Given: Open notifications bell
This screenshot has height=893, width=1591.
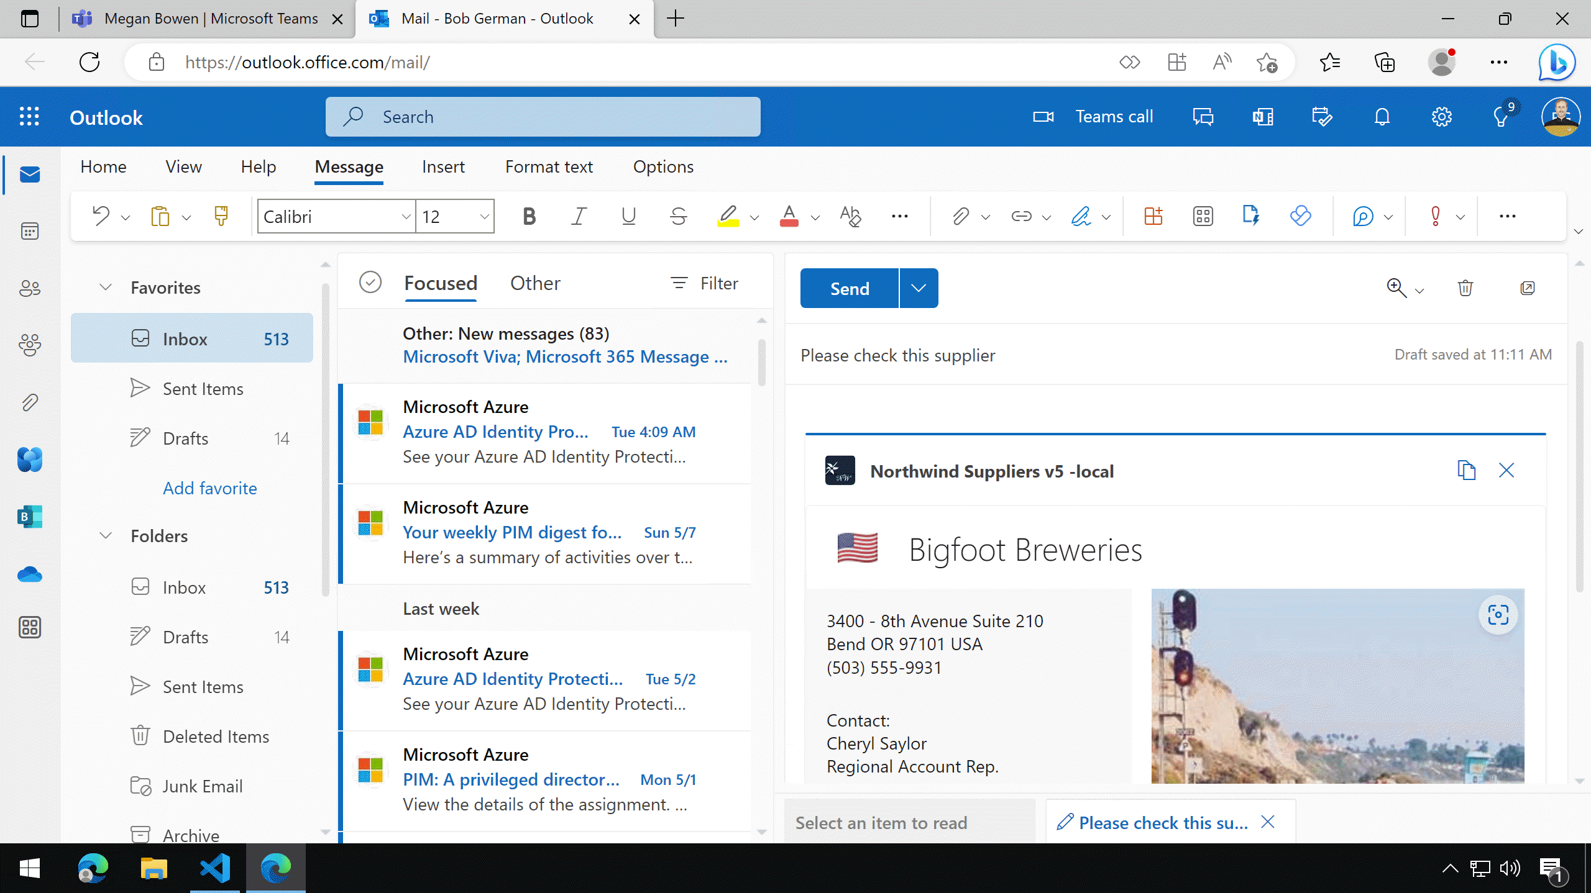Looking at the screenshot, I should coord(1382,117).
